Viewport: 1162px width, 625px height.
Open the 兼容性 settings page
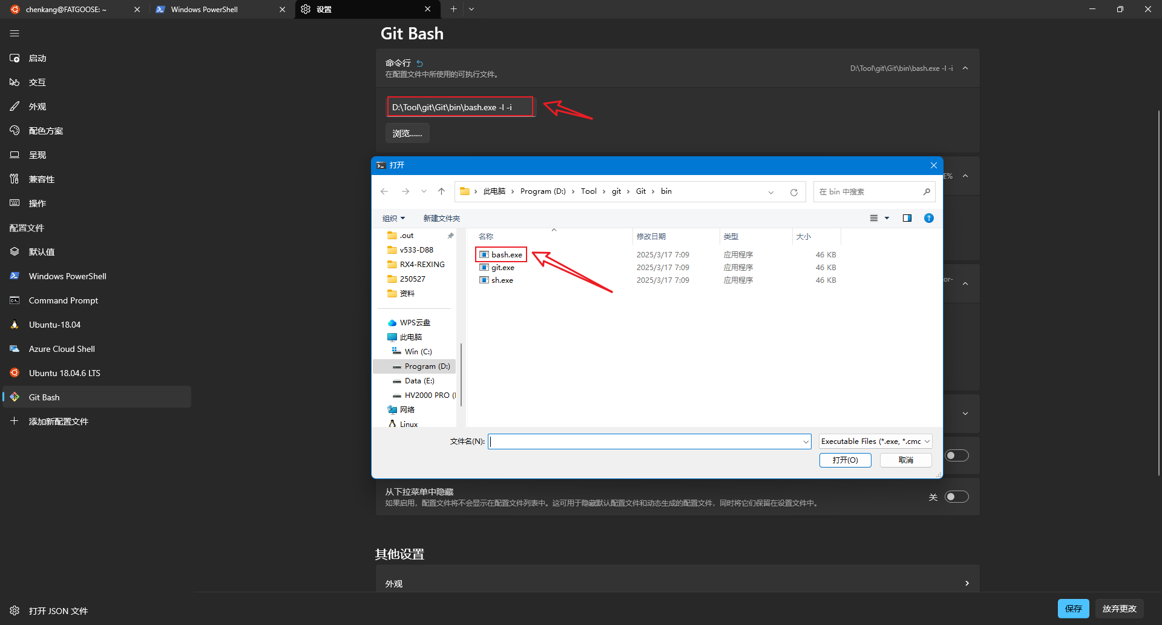[x=97, y=179]
